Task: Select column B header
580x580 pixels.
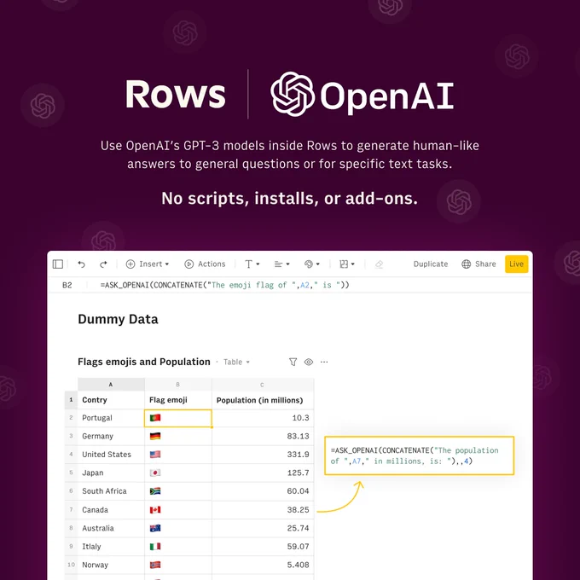Action: pyautogui.click(x=178, y=385)
